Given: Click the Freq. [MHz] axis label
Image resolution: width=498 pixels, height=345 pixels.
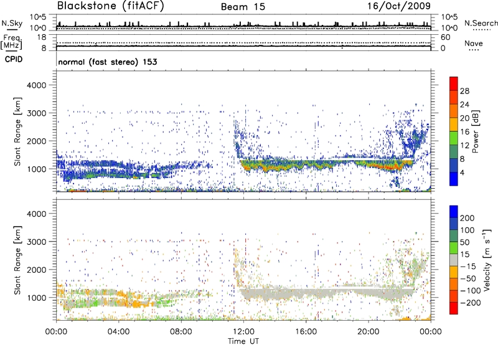Looking at the screenshot, I should click(12, 42).
